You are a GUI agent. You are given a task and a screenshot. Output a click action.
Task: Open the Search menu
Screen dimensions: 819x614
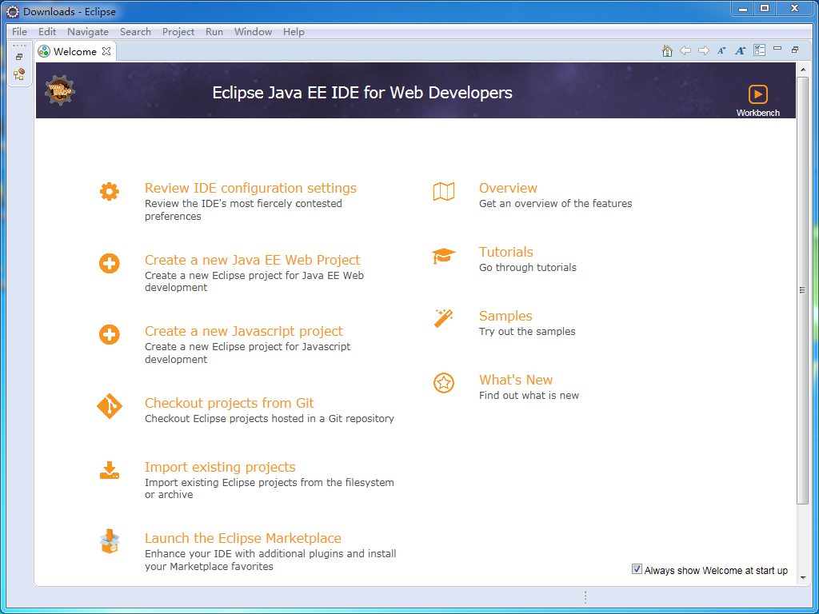pyautogui.click(x=135, y=32)
